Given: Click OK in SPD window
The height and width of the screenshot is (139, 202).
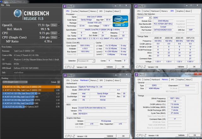Looking at the screenshot, I should point(194,67).
